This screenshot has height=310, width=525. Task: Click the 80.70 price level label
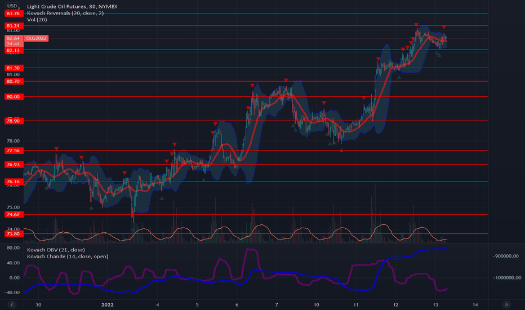[x=14, y=81]
